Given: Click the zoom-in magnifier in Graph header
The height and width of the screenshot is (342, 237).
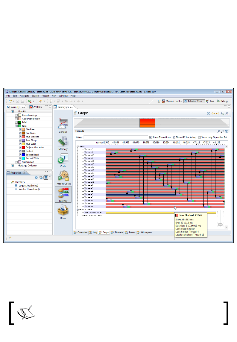Looking at the screenshot, I should 222,114.
